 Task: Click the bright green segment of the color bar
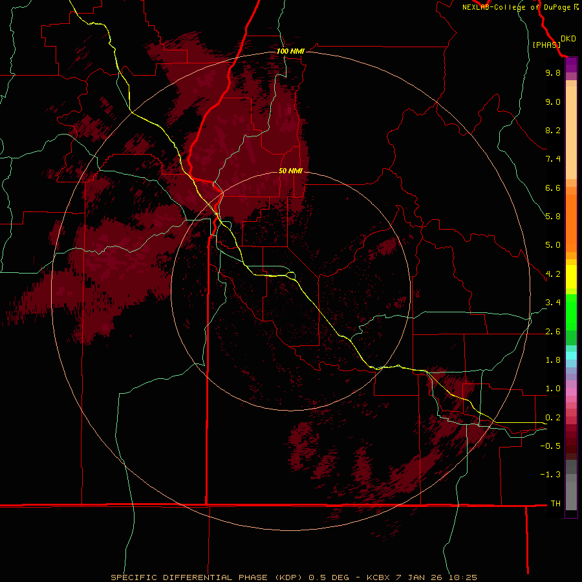click(571, 312)
